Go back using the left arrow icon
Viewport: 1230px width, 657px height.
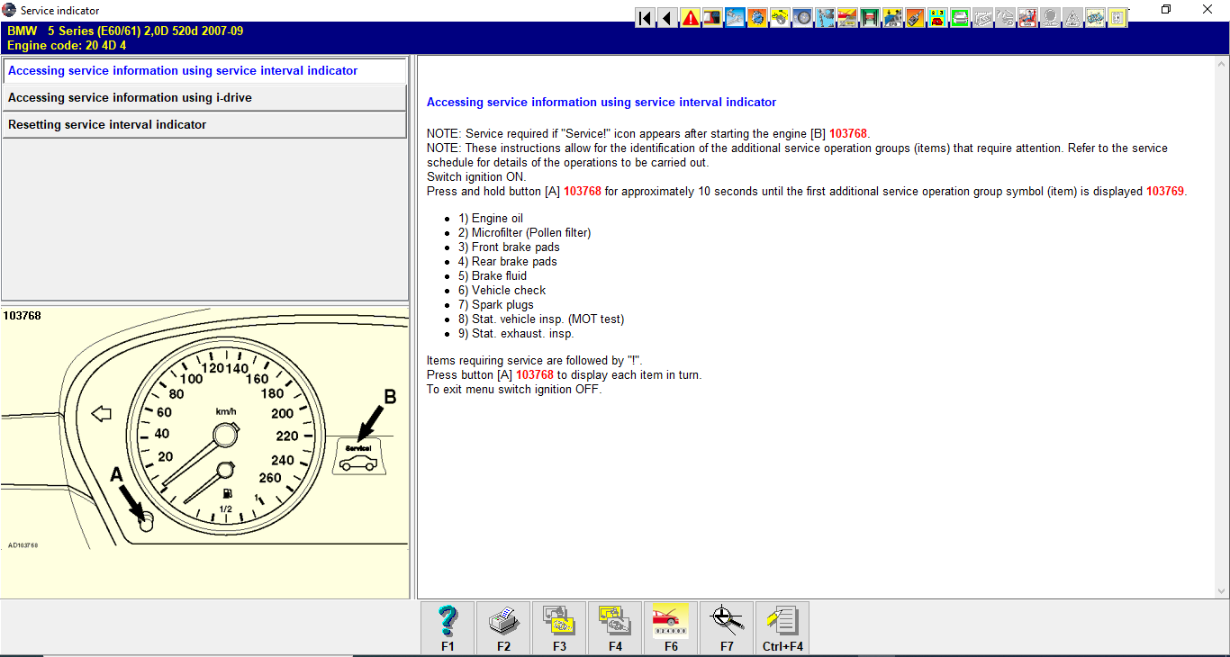tap(667, 17)
